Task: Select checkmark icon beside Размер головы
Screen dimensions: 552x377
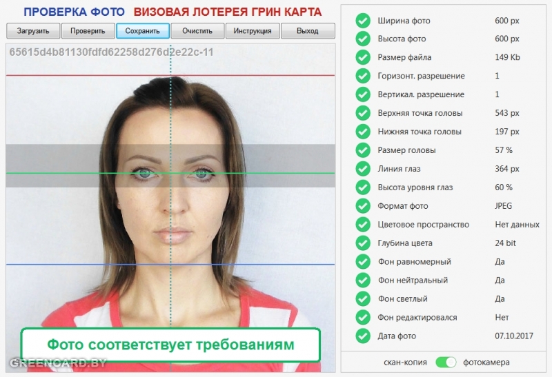Action: (x=363, y=150)
